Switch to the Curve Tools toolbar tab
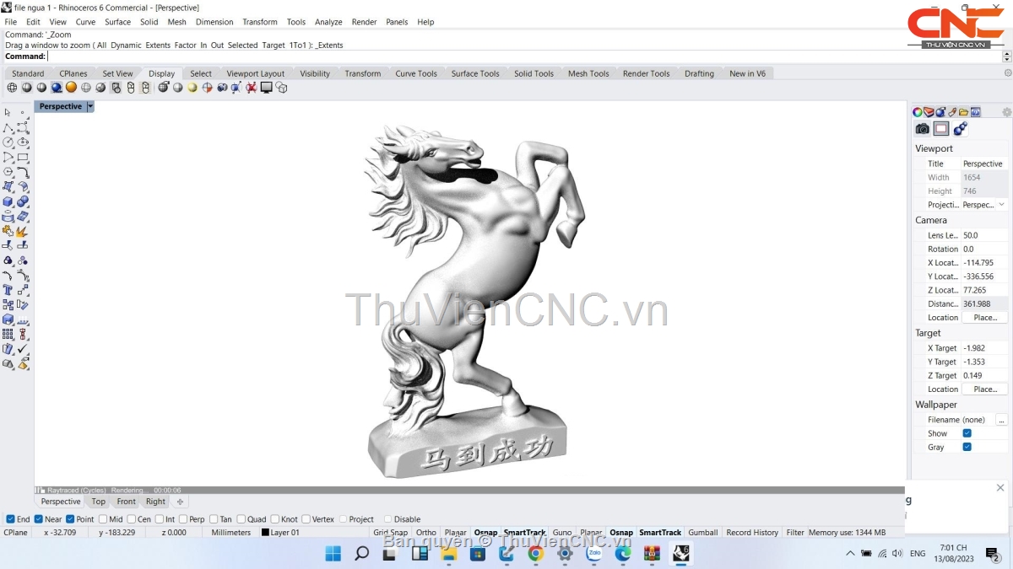 (x=416, y=73)
